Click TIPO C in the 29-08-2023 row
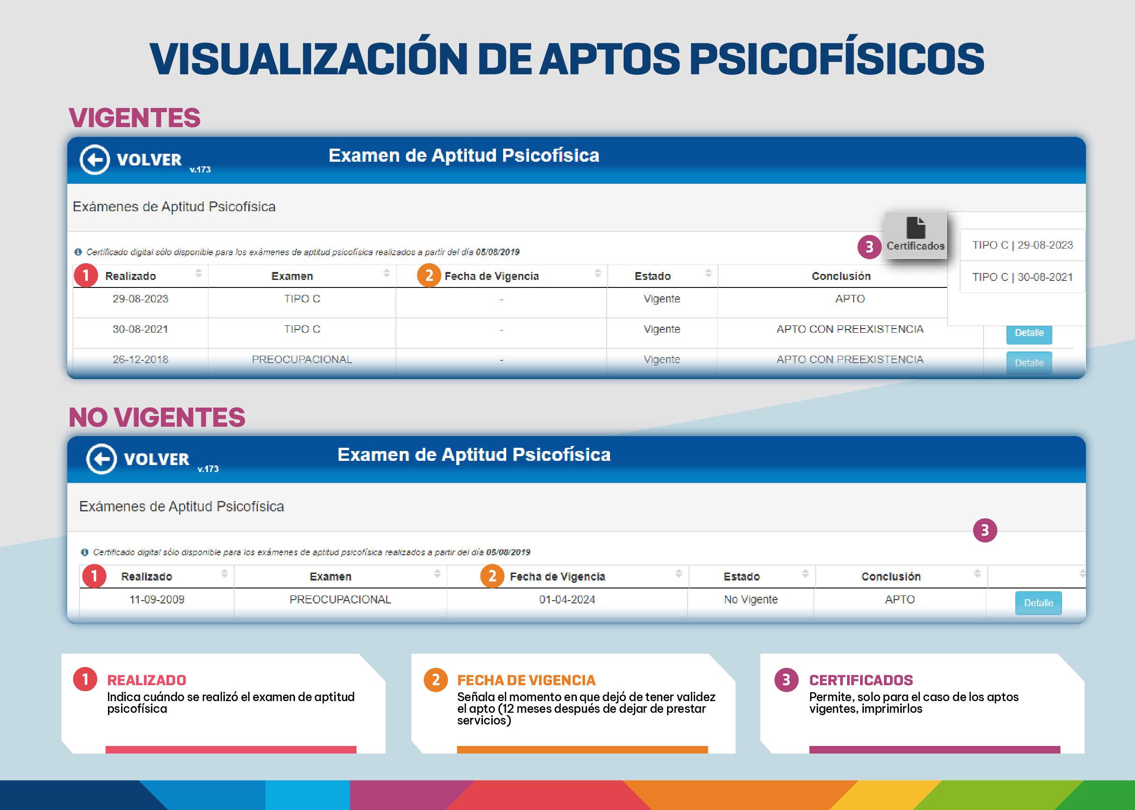This screenshot has height=810, width=1135. pos(302,299)
